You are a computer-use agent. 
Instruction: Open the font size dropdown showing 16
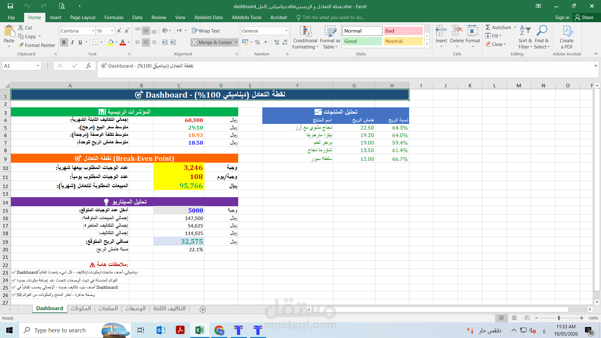click(x=112, y=31)
